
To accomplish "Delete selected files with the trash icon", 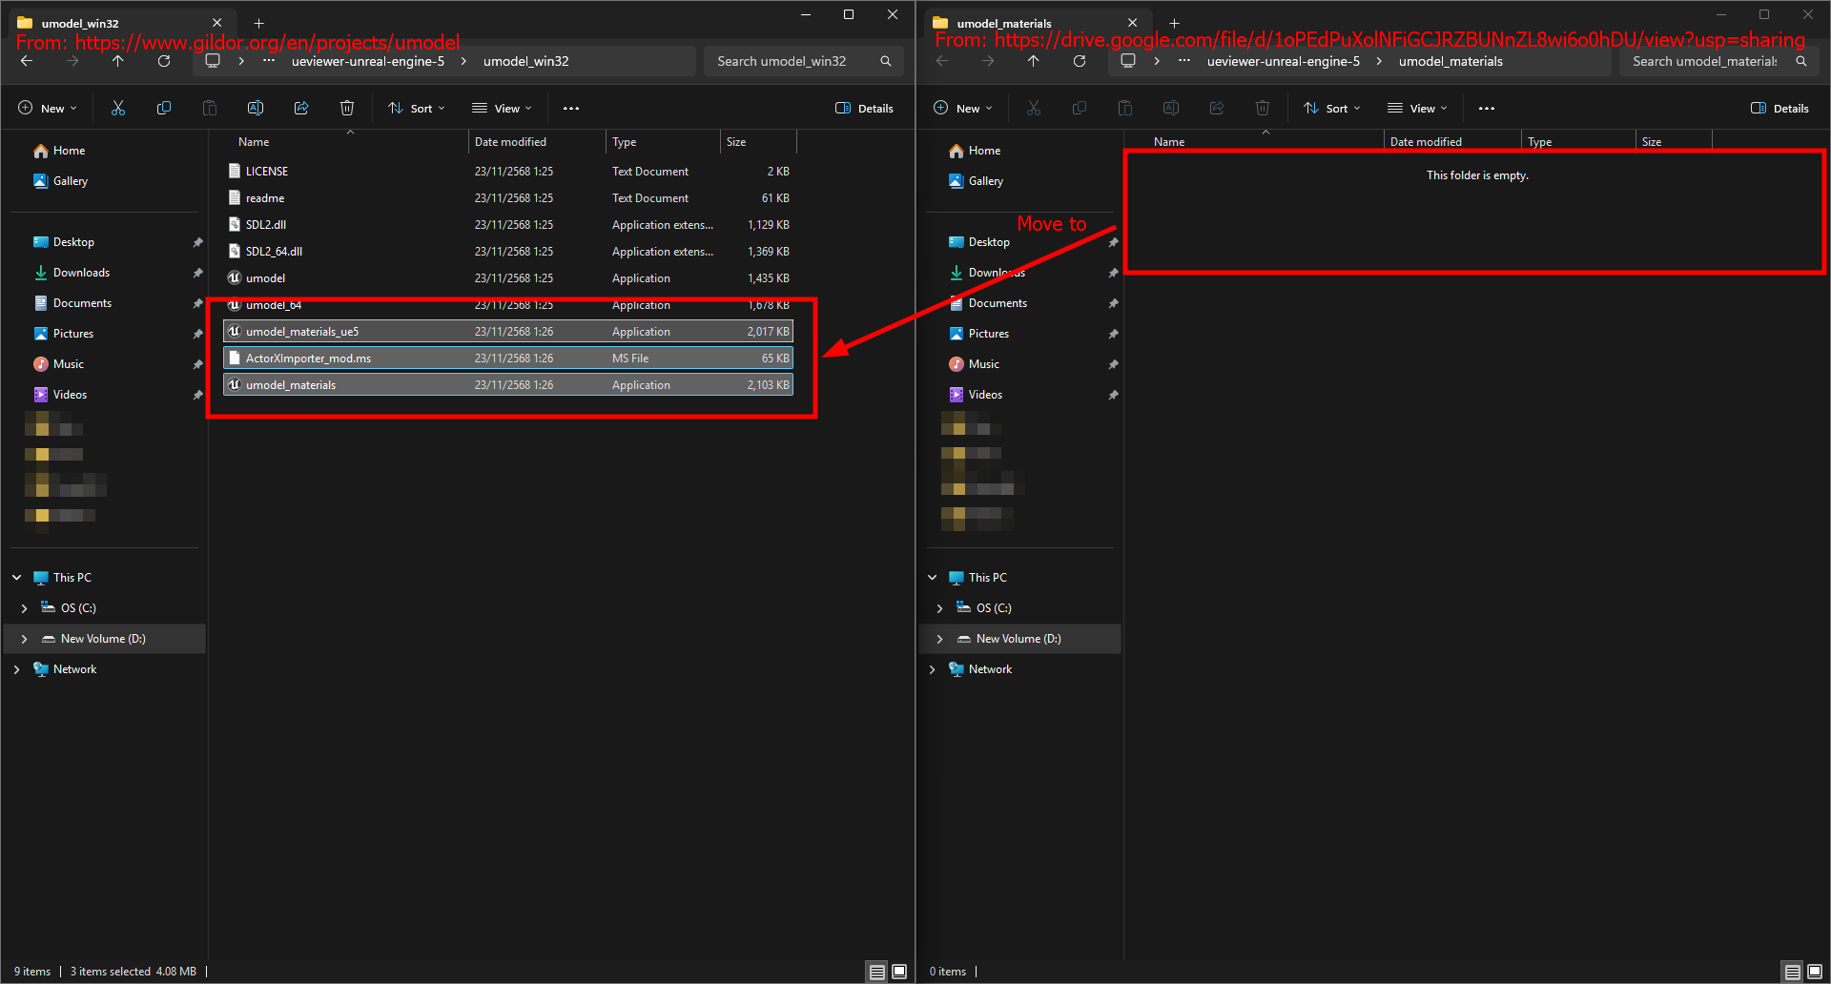I will pyautogui.click(x=347, y=108).
